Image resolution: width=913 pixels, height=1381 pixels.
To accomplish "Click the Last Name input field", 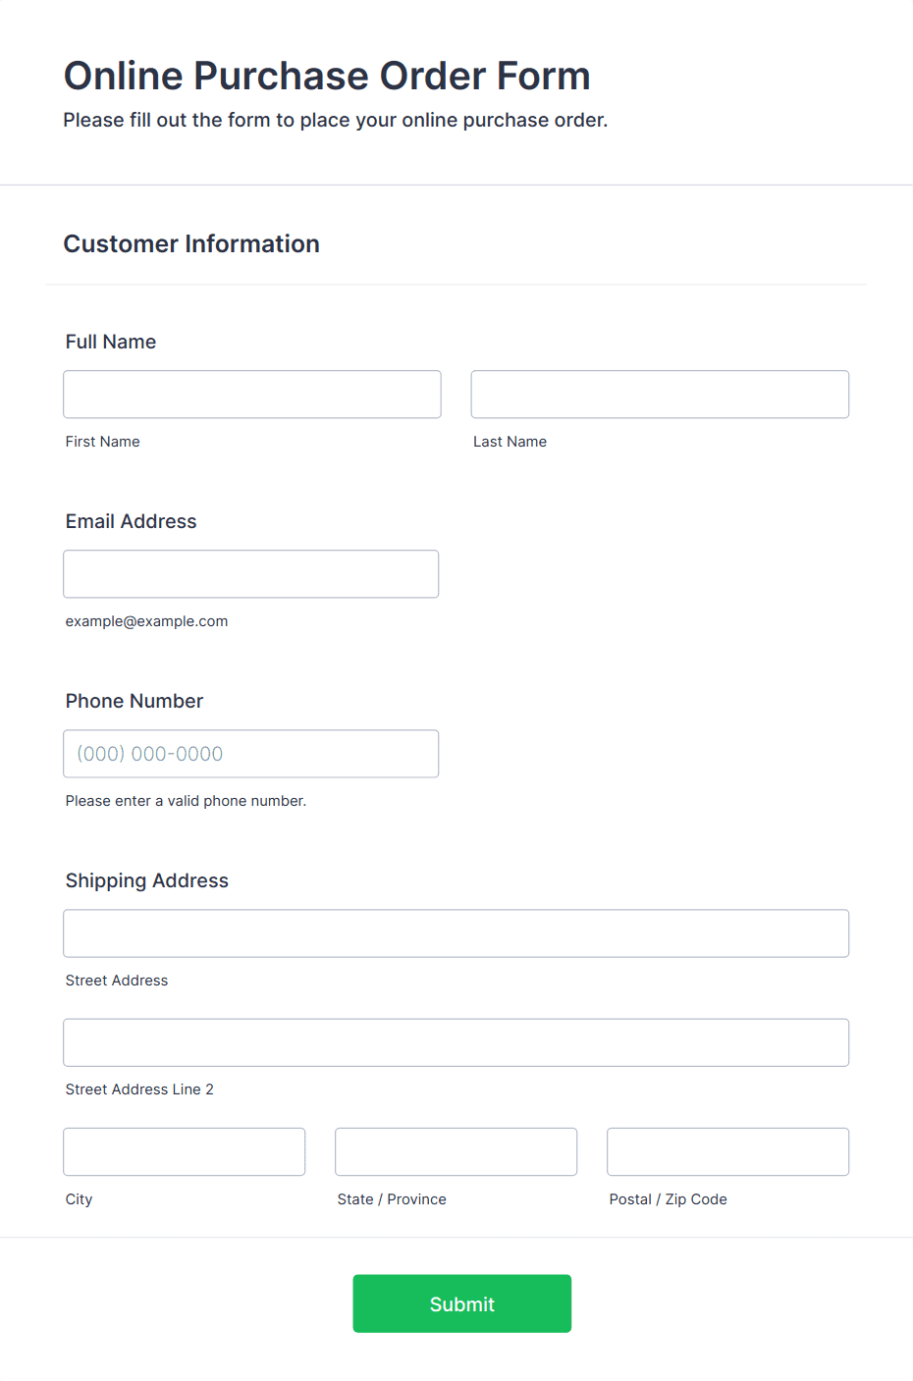I will (660, 395).
